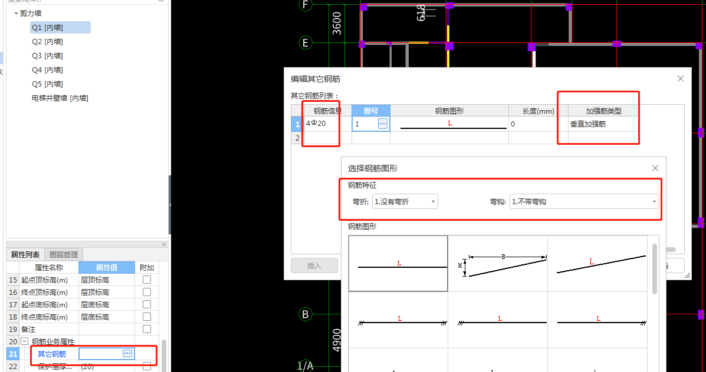The width and height of the screenshot is (706, 372).
Task: Tick 附加 checkbox for 终点底标高(m)
Action: pyautogui.click(x=147, y=317)
